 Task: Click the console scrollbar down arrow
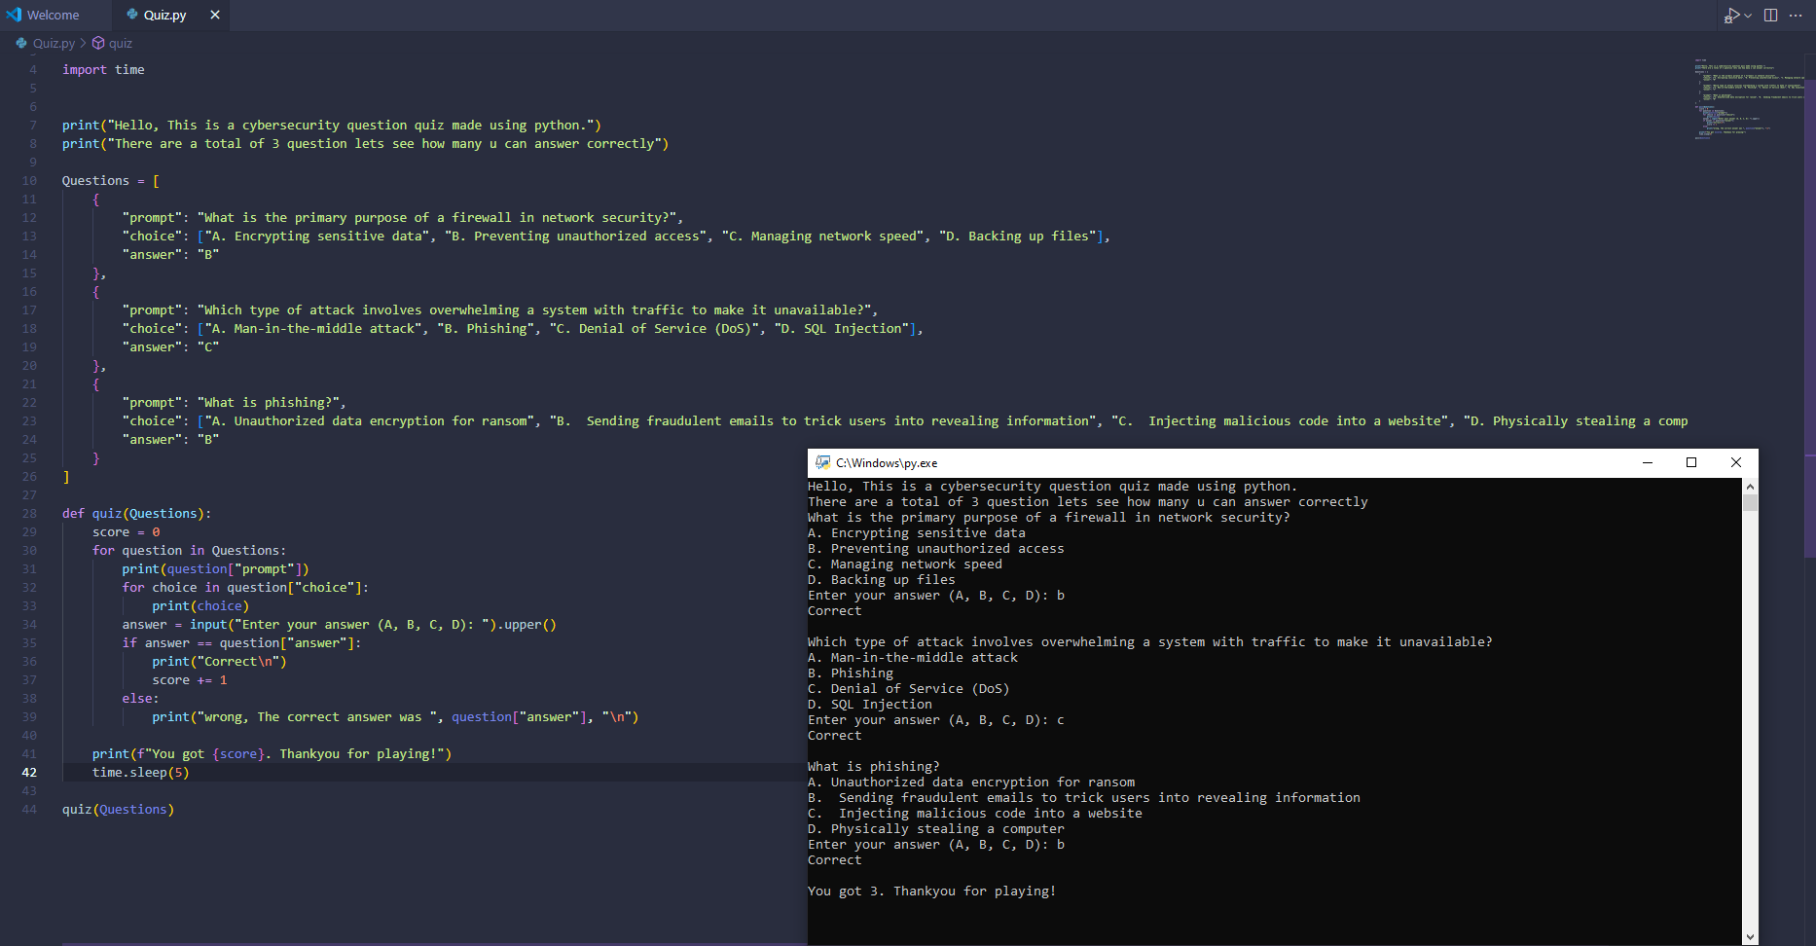[x=1750, y=936]
